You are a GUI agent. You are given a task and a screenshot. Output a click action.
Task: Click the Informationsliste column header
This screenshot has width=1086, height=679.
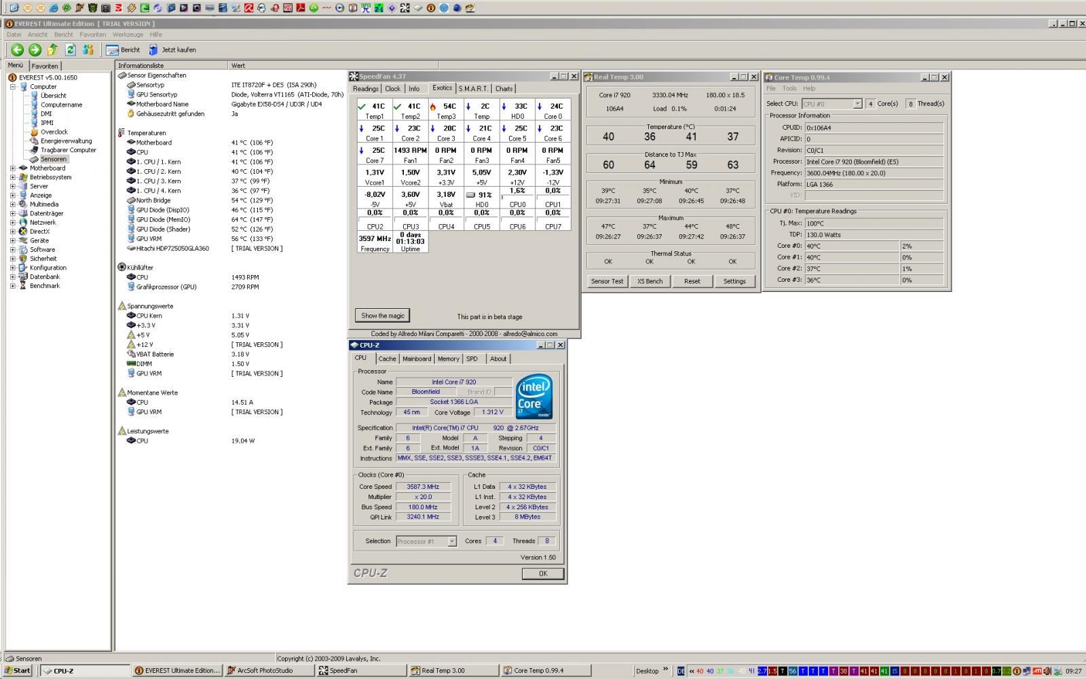(172, 66)
